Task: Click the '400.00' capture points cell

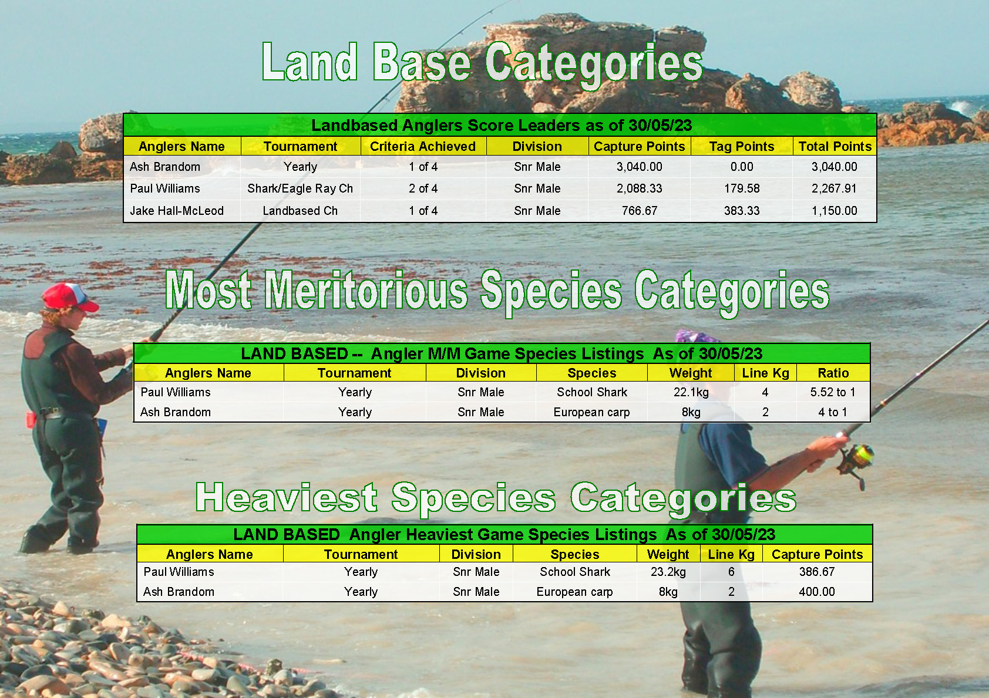Action: (817, 592)
